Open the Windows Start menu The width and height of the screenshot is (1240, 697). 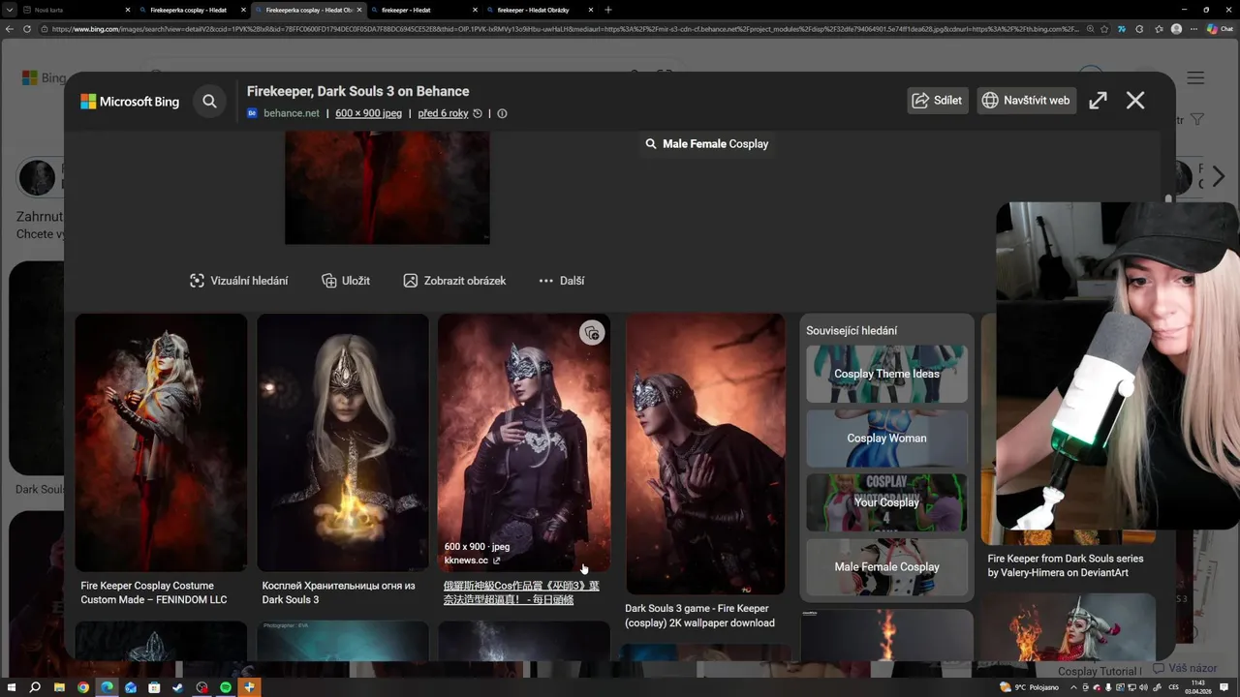(x=10, y=687)
